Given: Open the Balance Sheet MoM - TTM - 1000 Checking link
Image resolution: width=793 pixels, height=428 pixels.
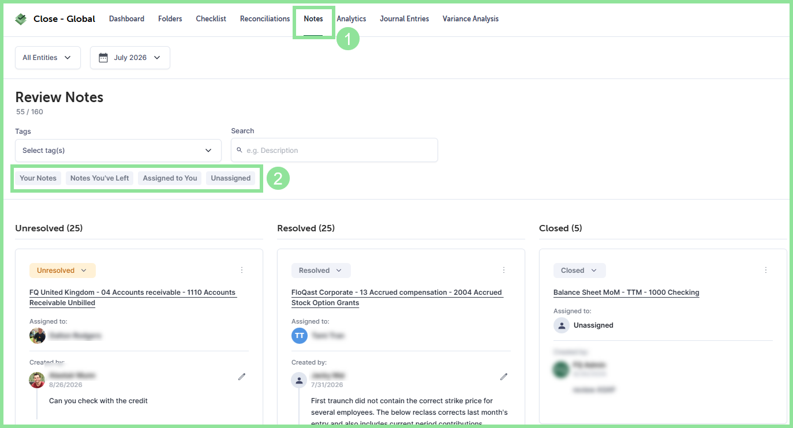Looking at the screenshot, I should (626, 292).
